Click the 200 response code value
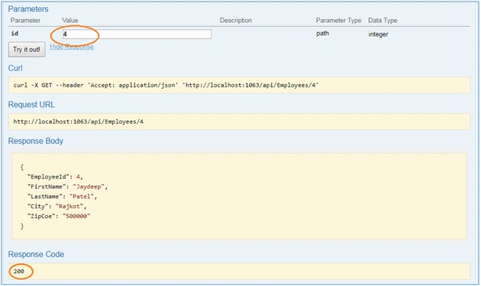The image size is (481, 286). pyautogui.click(x=19, y=272)
